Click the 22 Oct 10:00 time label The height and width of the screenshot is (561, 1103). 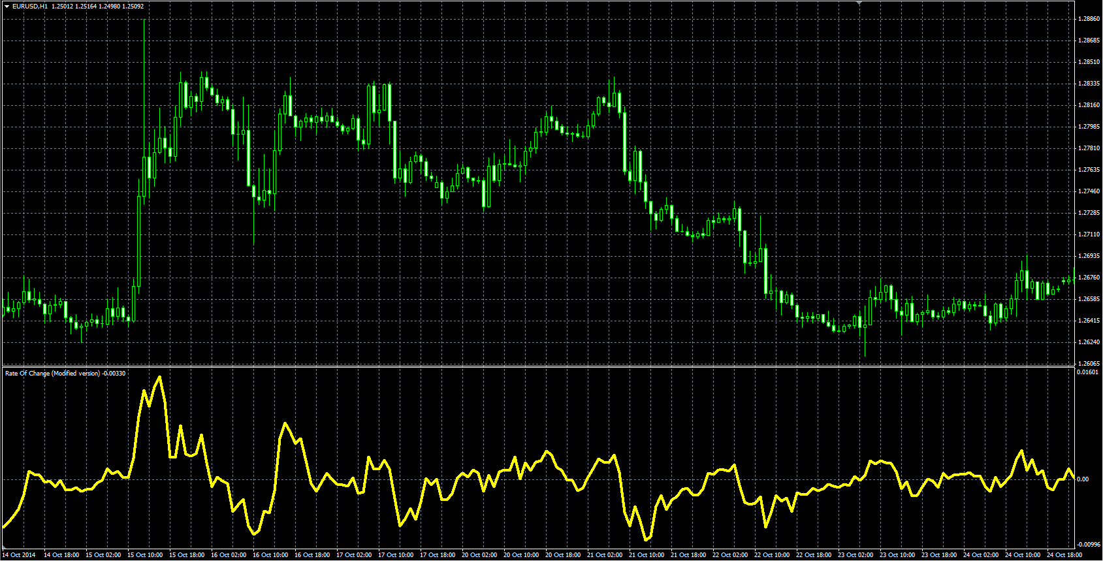tap(772, 555)
